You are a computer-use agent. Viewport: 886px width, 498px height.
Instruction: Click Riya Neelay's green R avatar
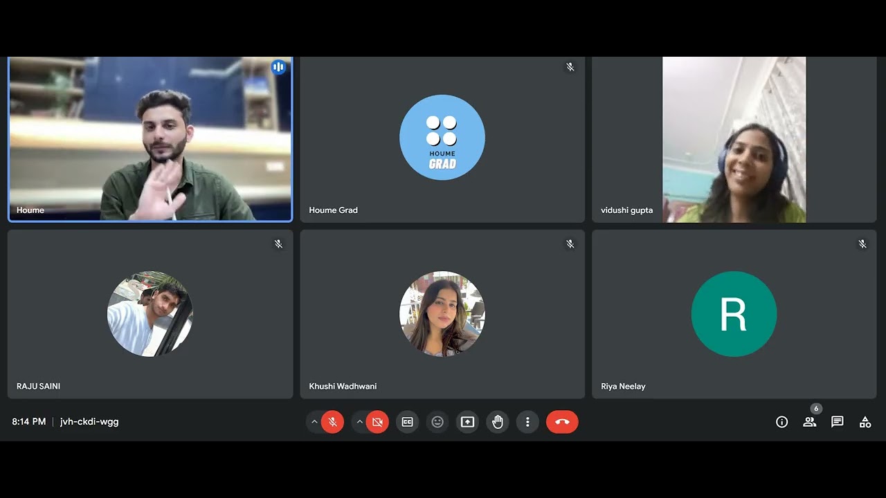point(734,314)
